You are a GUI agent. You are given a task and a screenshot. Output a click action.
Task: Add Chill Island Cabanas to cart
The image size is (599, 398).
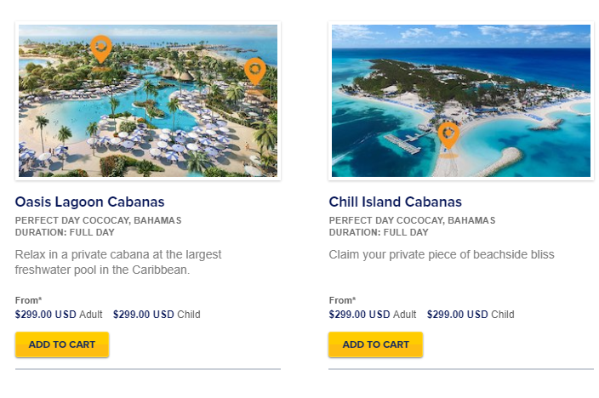(x=375, y=344)
